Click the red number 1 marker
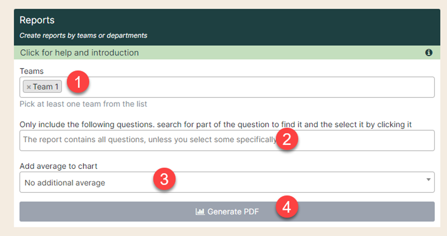Viewport: 447px width, 236px height. click(78, 82)
